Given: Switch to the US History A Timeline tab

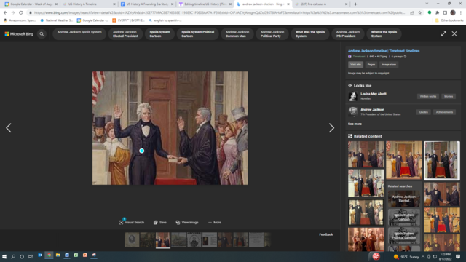Looking at the screenshot, I should pyautogui.click(x=89, y=4).
